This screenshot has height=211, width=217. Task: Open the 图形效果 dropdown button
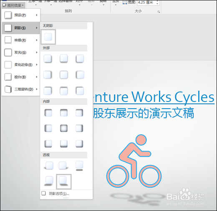click(x=13, y=5)
